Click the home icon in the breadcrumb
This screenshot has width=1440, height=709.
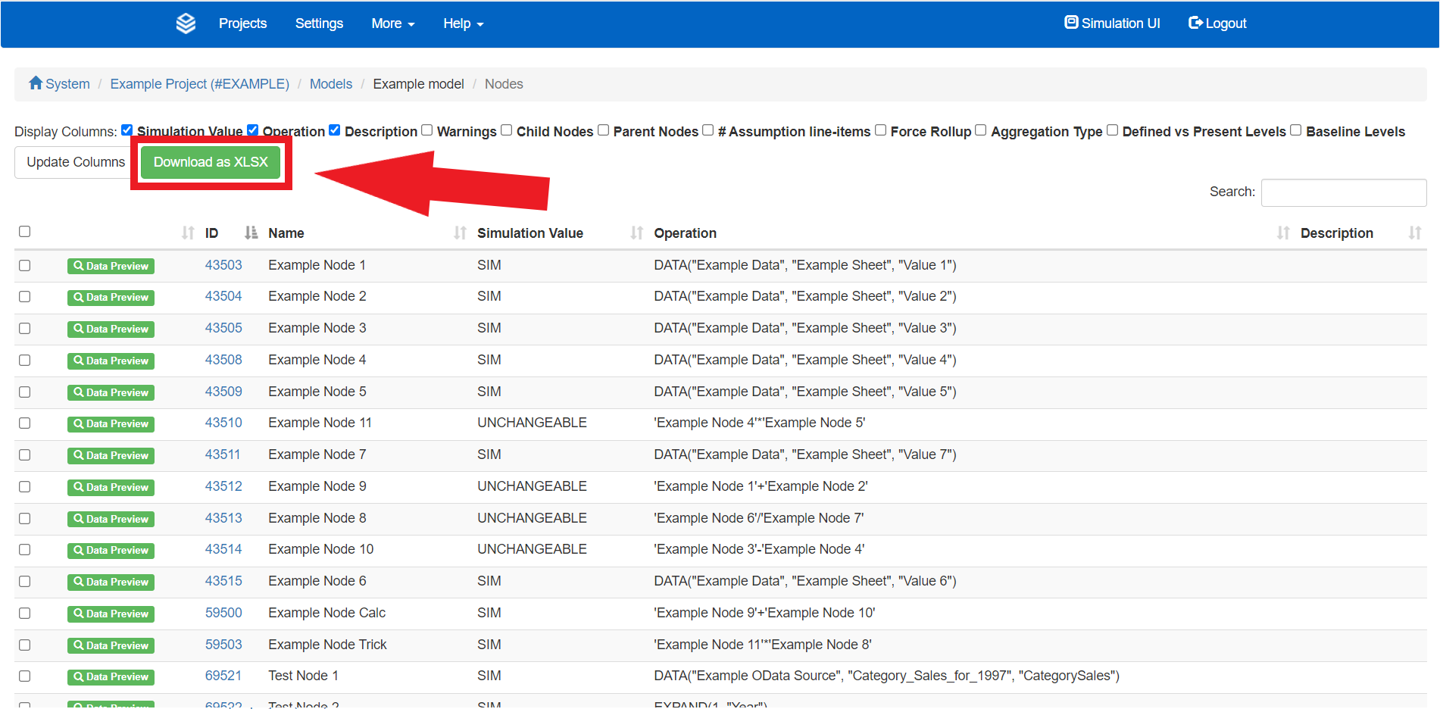click(x=36, y=83)
